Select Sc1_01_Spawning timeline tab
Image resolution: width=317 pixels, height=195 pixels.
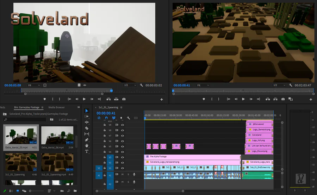click(x=108, y=107)
